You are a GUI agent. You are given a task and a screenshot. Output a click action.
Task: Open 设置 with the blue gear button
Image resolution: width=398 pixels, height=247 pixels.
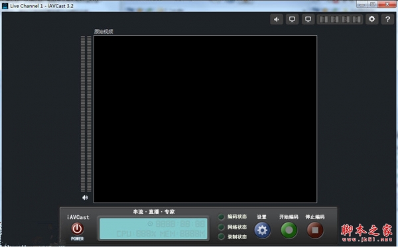262,230
